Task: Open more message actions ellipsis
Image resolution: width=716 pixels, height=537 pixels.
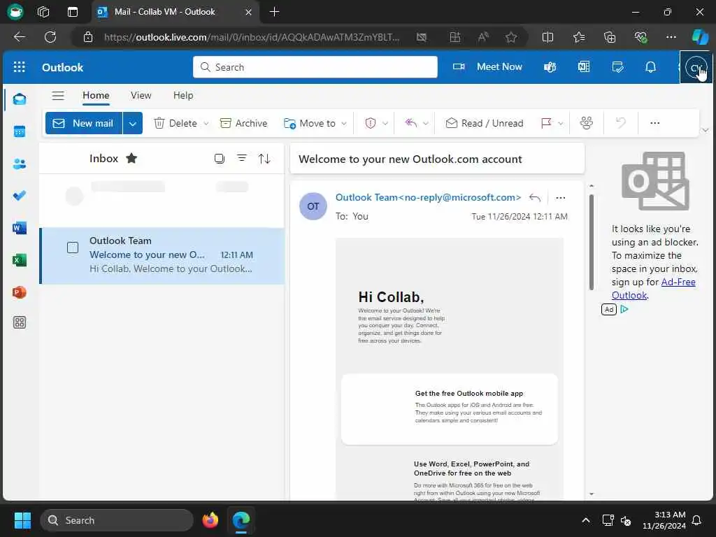Action: (561, 198)
